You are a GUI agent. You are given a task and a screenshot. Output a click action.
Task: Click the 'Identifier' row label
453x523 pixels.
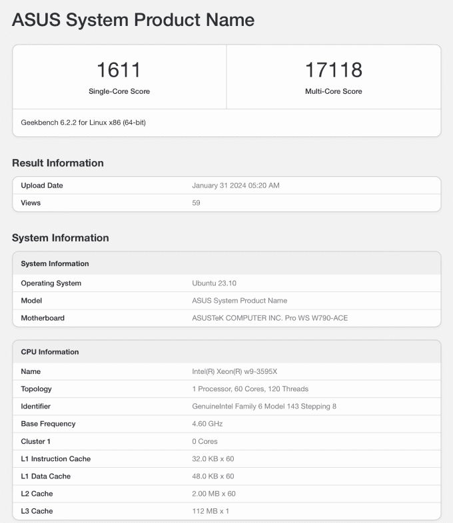point(36,407)
